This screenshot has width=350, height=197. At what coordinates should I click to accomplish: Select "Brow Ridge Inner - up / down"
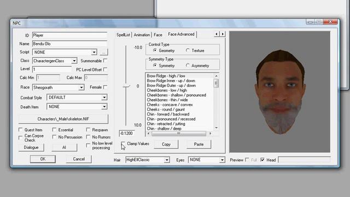click(171, 80)
